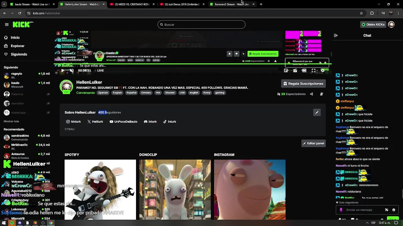Open X profile Hellurk

[x=95, y=121]
